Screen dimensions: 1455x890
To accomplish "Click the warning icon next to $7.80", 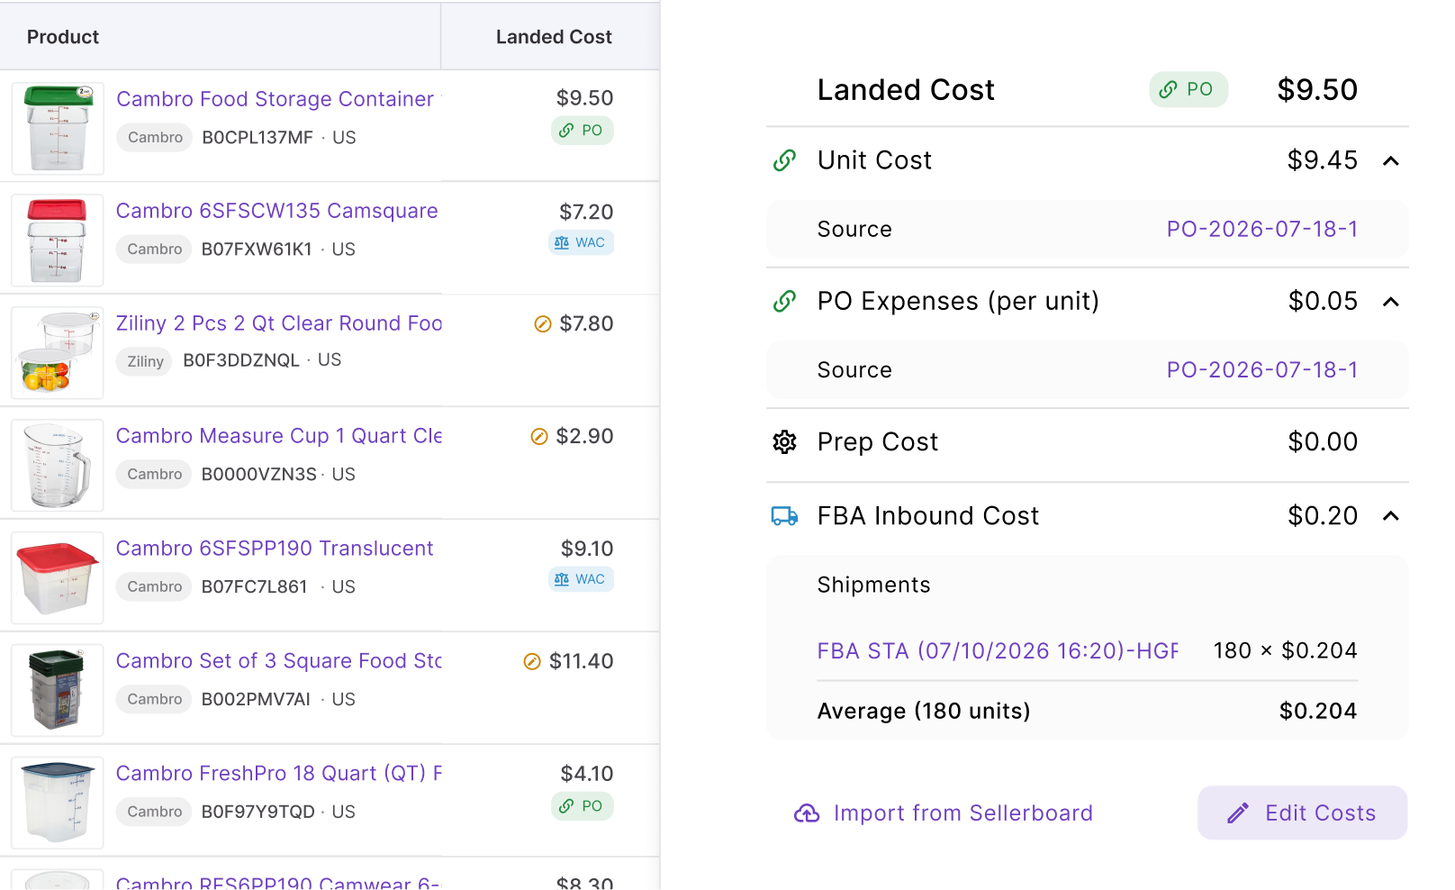I will (x=543, y=324).
